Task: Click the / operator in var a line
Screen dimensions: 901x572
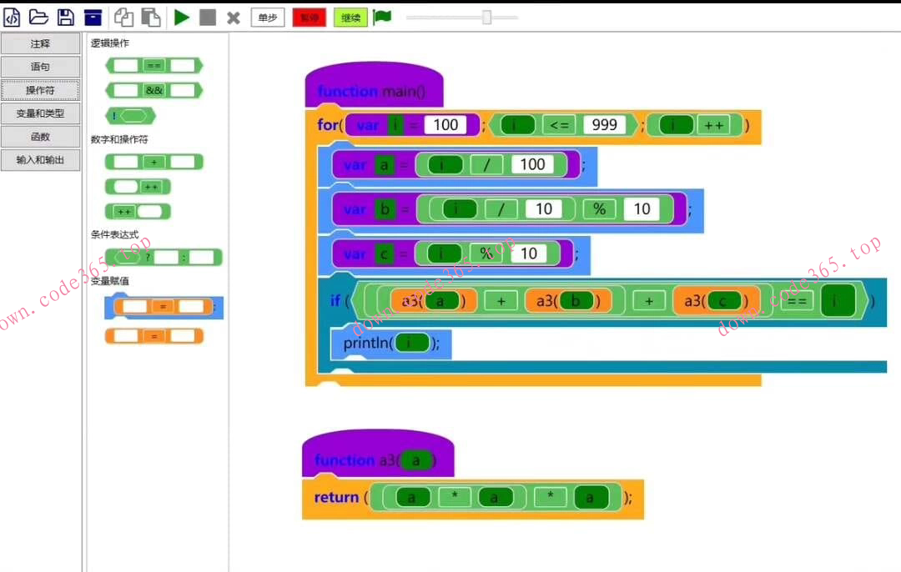Action: (x=486, y=165)
